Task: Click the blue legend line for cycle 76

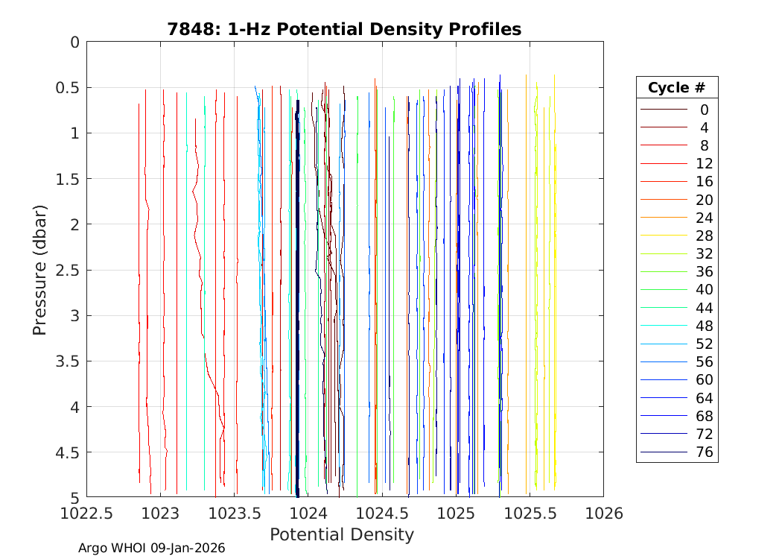Action: (x=663, y=452)
